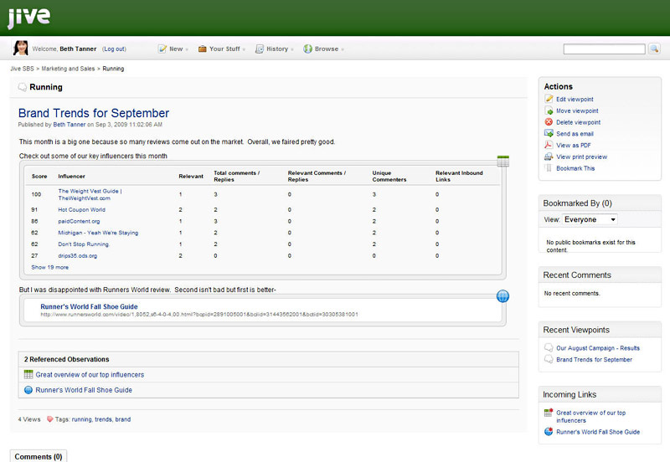The image size is (670, 462).
Task: Click the Move viewpoint arrow icon
Action: pyautogui.click(x=549, y=110)
